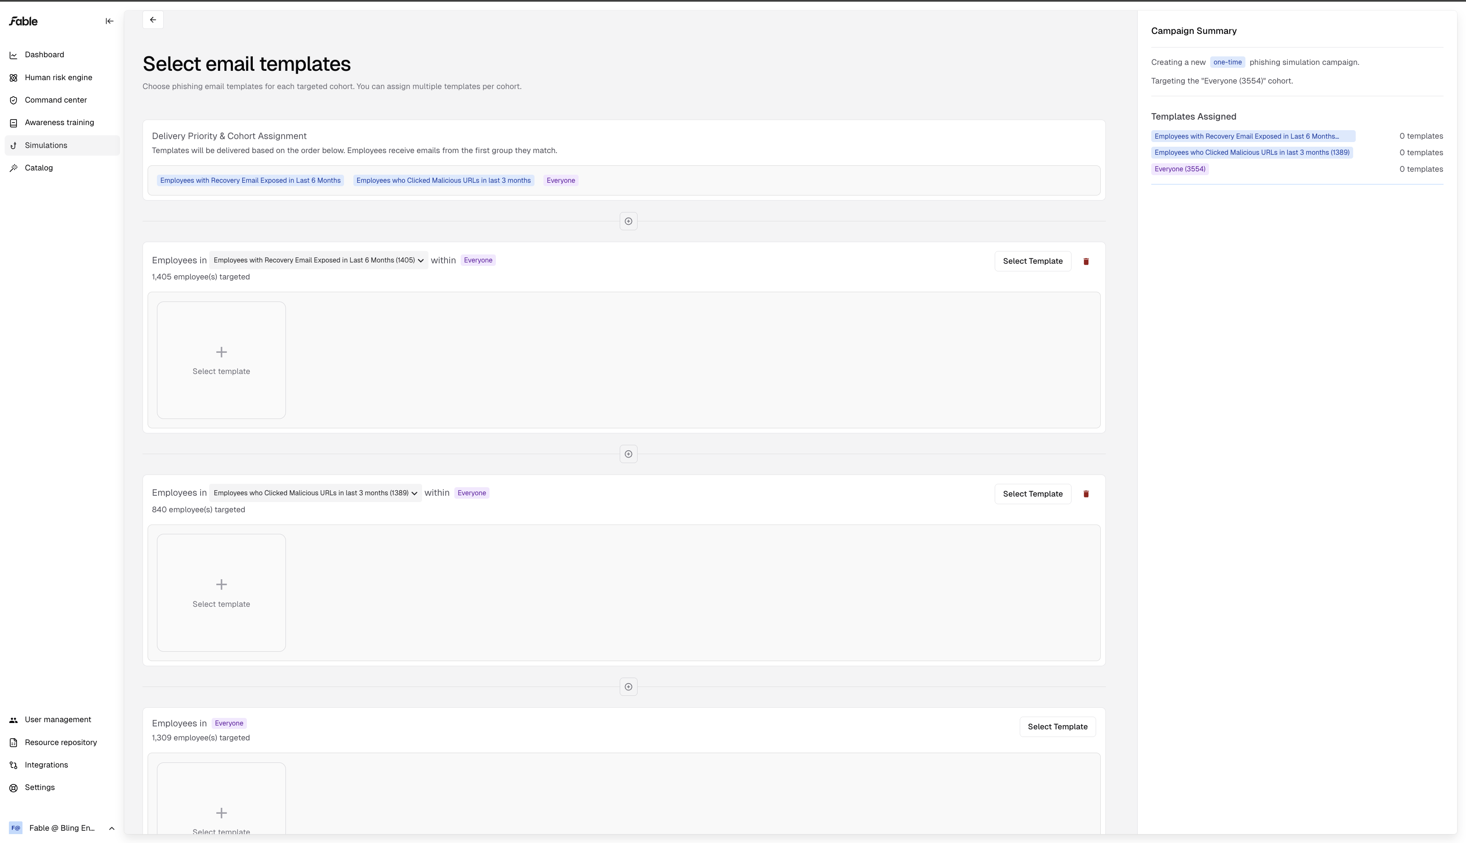Click Everyone tag beside Recovery Email dropdown
The height and width of the screenshot is (843, 1466).
pyautogui.click(x=478, y=260)
